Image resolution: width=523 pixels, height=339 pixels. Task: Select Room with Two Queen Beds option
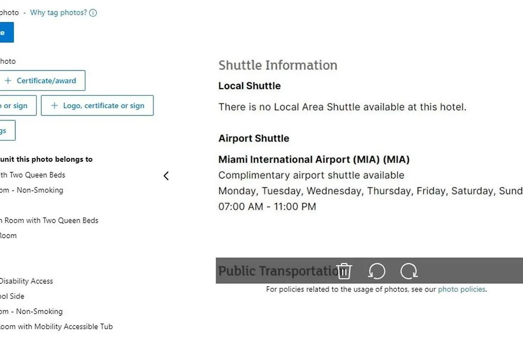point(49,220)
